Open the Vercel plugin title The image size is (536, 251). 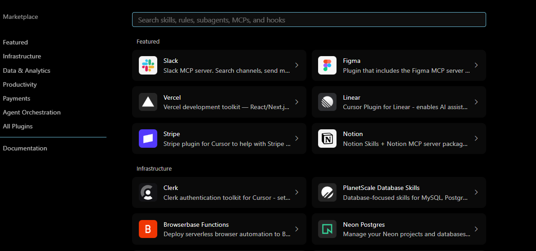click(172, 97)
